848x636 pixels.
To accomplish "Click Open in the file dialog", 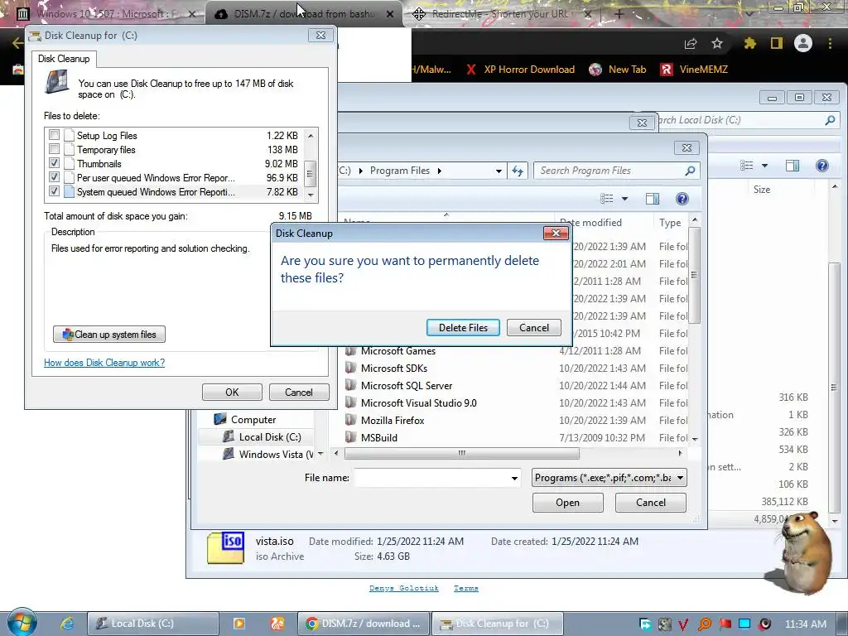I will [567, 503].
